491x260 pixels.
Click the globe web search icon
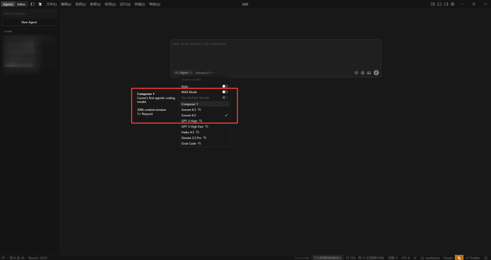click(x=363, y=73)
